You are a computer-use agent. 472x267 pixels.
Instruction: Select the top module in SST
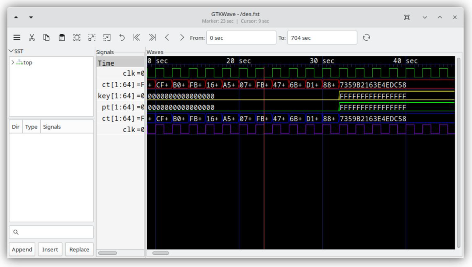click(28, 63)
